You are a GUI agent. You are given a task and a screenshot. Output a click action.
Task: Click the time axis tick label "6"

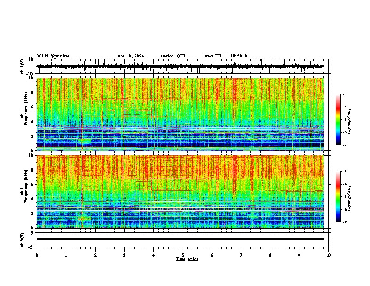(212, 255)
